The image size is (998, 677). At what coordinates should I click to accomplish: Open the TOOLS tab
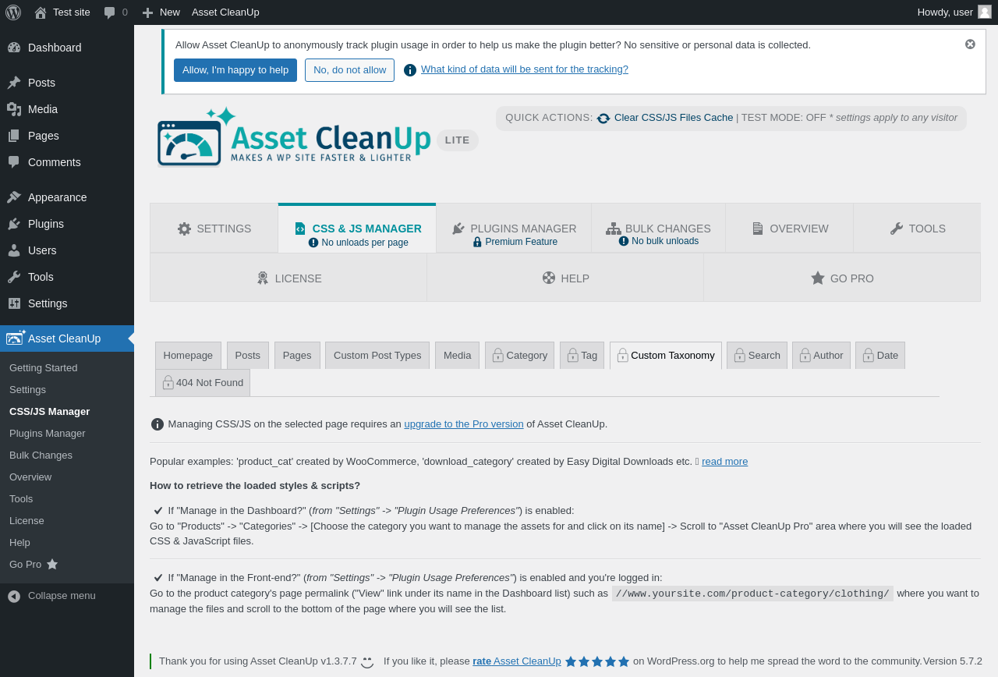coord(917,229)
